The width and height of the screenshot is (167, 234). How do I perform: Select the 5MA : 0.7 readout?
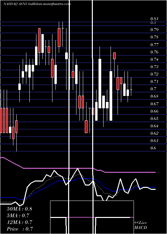(18, 216)
